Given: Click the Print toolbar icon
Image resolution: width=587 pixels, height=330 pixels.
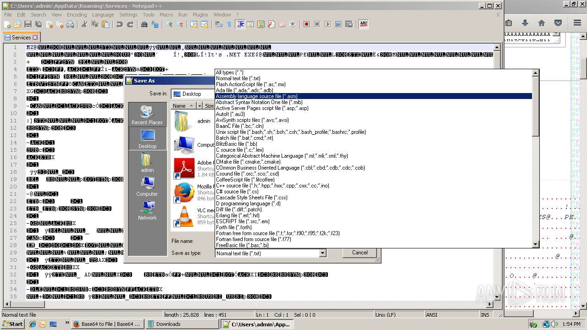Looking at the screenshot, I should tap(70, 24).
